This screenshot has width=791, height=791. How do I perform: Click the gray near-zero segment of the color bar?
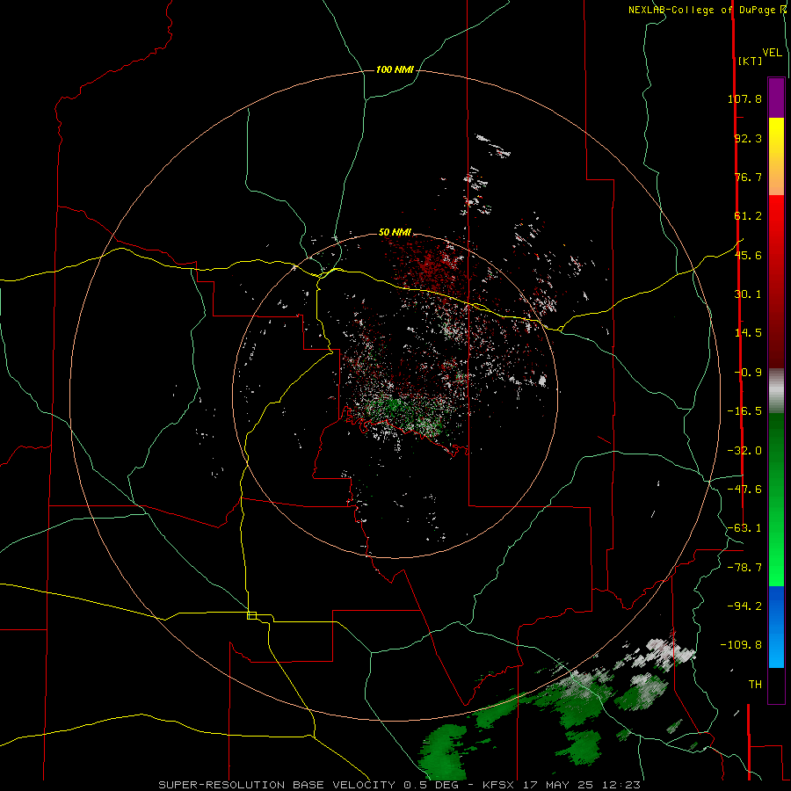click(x=776, y=390)
